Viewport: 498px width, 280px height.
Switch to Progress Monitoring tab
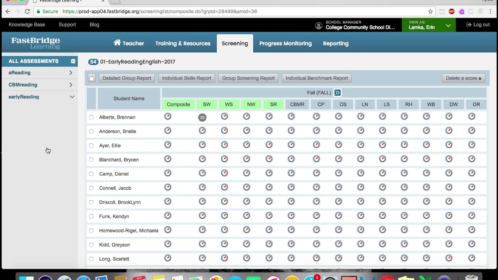coord(286,44)
